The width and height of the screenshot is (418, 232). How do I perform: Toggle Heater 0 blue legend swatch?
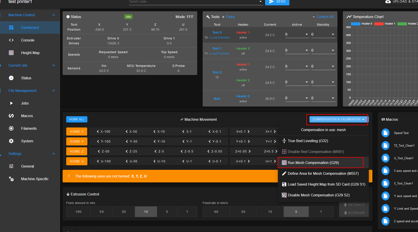355,24
